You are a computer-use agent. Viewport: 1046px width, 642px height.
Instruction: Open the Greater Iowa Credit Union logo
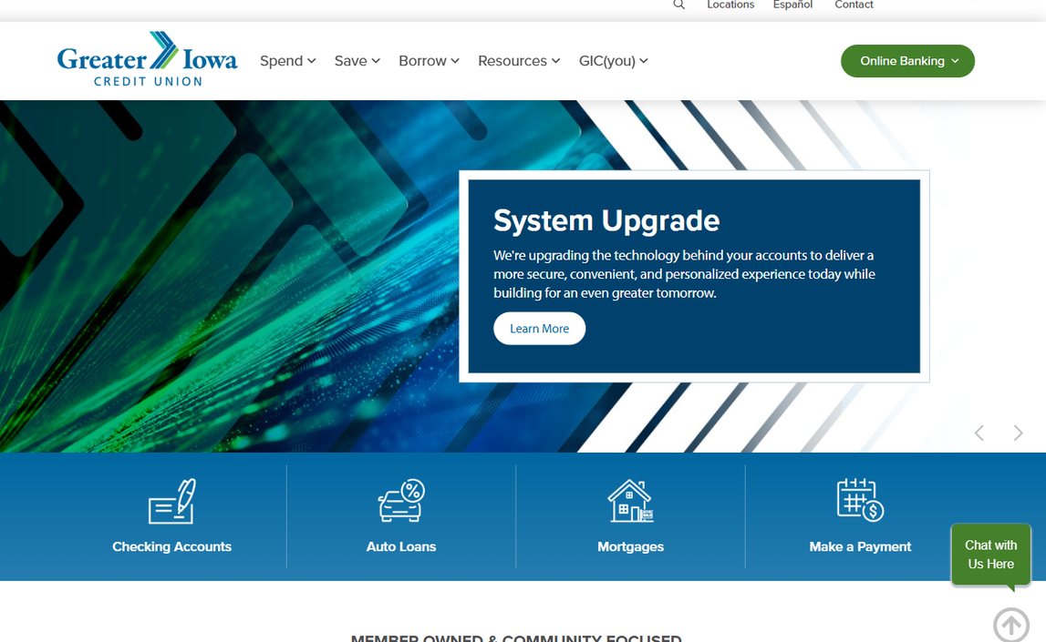tap(148, 59)
